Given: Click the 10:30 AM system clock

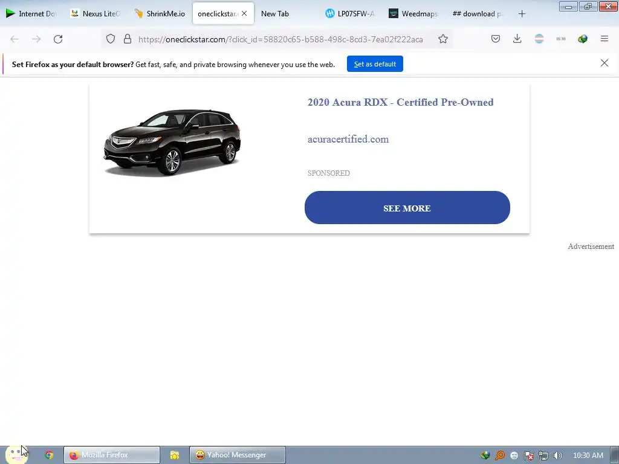Looking at the screenshot, I should point(588,456).
